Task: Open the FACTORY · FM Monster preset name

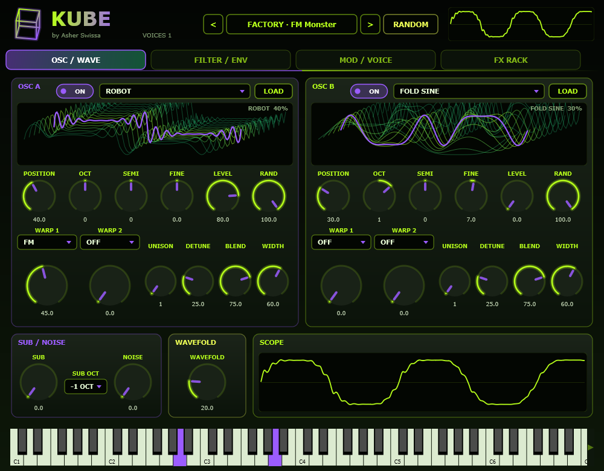Action: tap(292, 24)
